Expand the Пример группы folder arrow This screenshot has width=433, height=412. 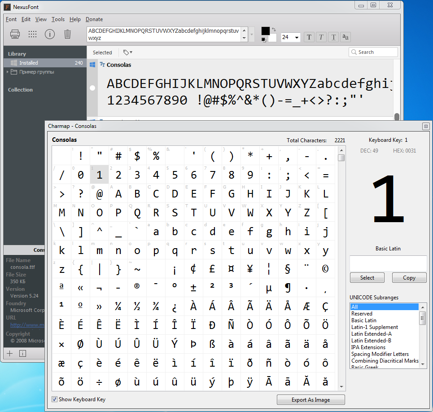click(x=8, y=72)
